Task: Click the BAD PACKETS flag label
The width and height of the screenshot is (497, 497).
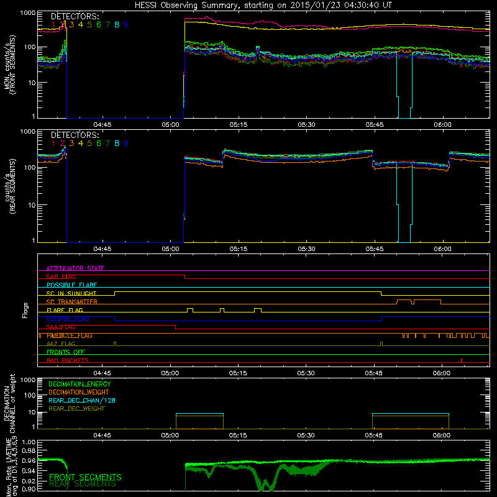Action: (68, 360)
